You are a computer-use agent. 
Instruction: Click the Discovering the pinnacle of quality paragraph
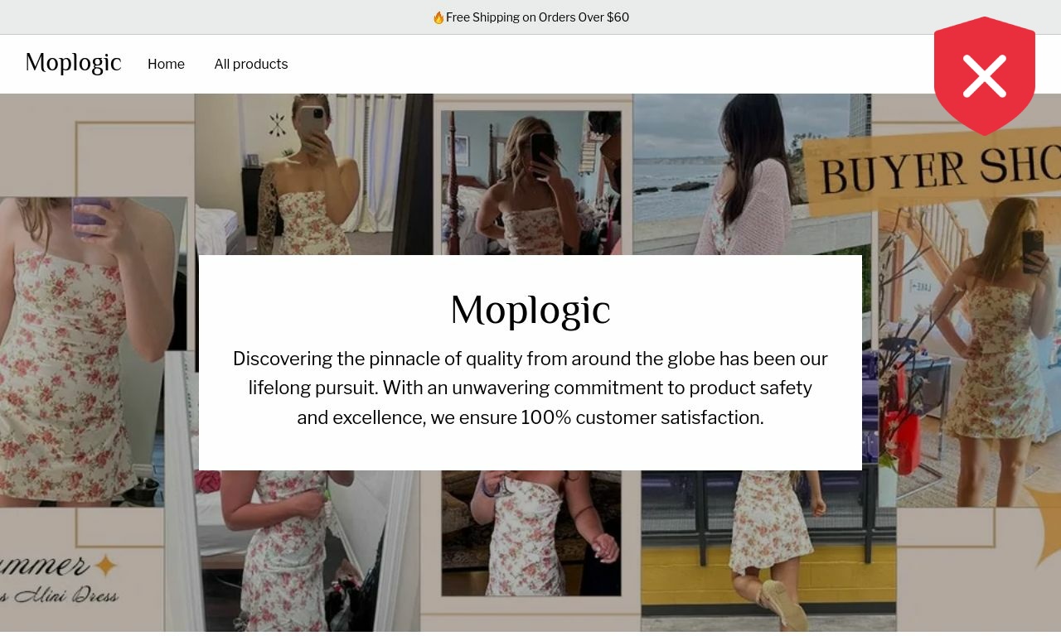pyautogui.click(x=530, y=388)
